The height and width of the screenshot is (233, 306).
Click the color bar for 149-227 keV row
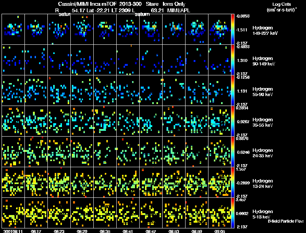[233, 29]
